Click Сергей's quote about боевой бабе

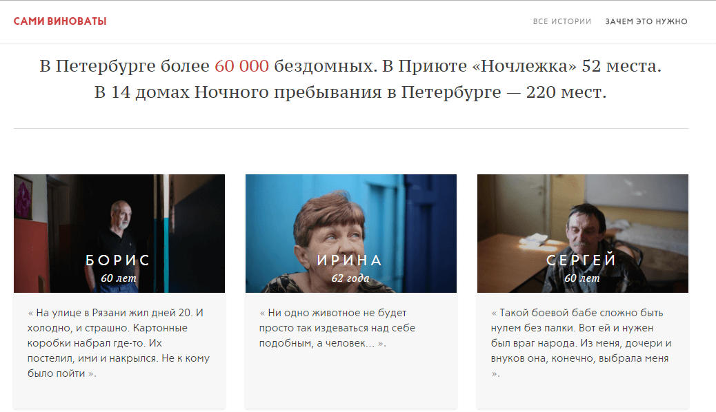point(581,343)
